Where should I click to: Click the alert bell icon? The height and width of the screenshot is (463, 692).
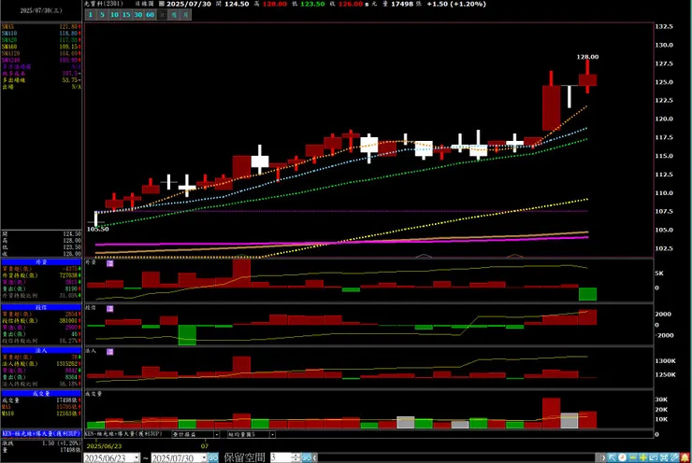pyautogui.click(x=685, y=457)
